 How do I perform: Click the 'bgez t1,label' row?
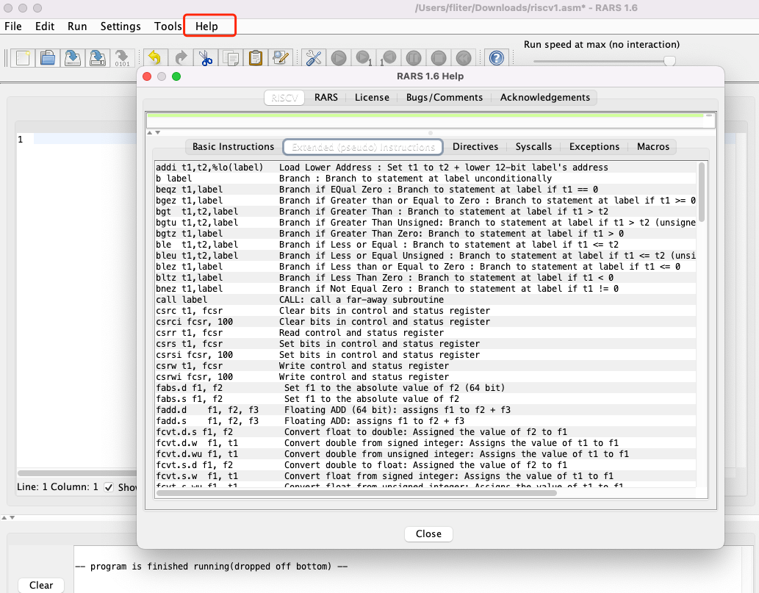425,201
